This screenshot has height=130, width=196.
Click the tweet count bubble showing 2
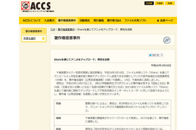(x=162, y=55)
